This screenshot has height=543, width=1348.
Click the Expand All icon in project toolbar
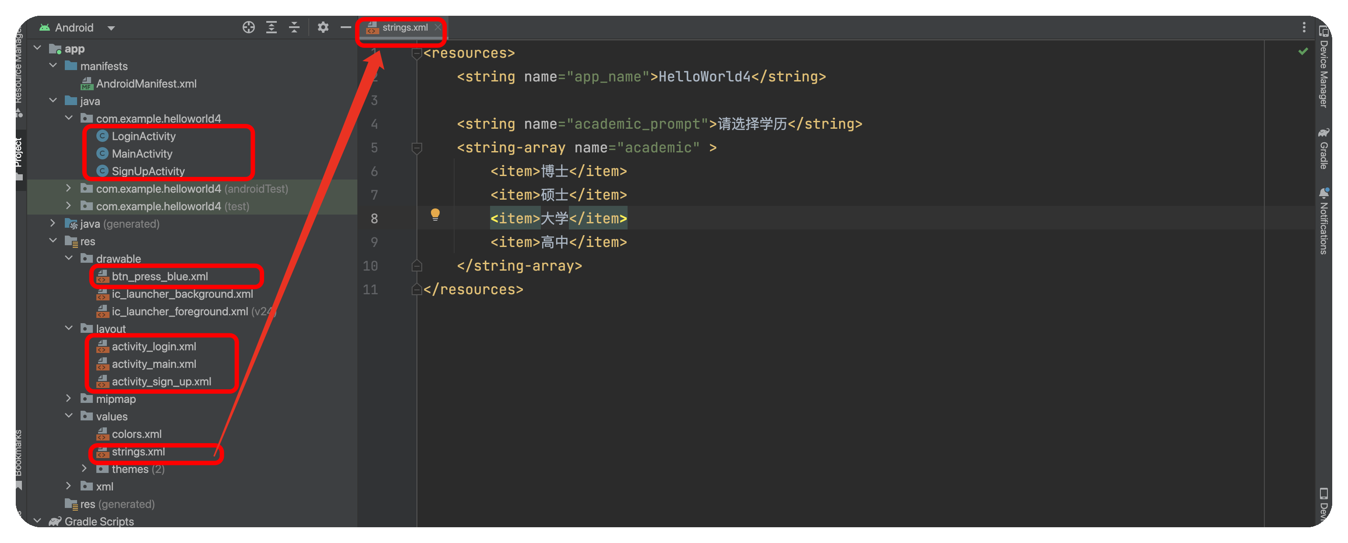pos(271,27)
